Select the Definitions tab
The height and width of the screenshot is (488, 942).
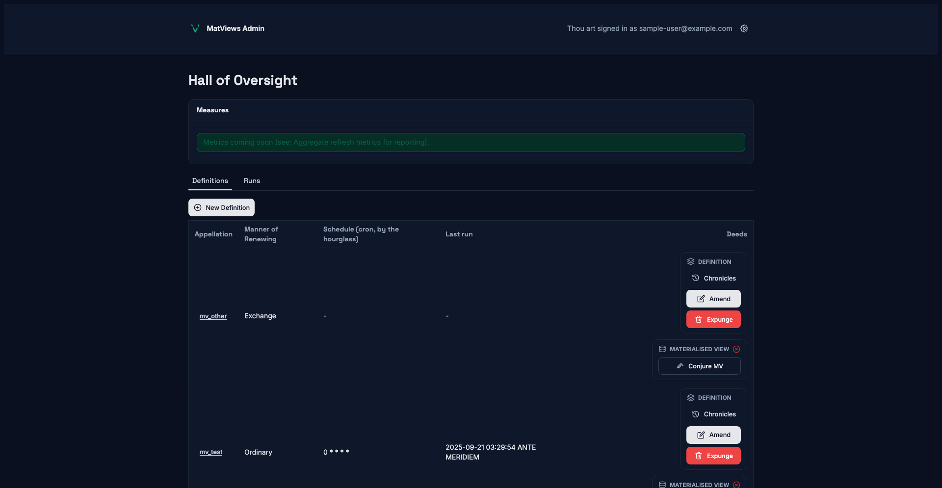coord(210,181)
